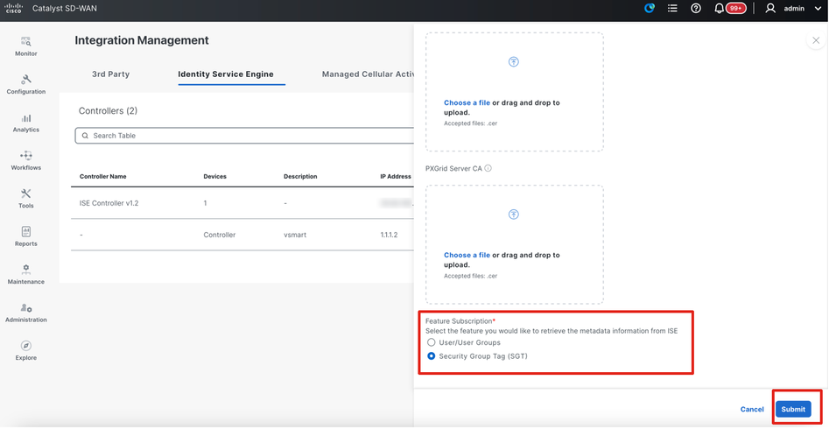Switch to the 3rd Party tab

[110, 74]
